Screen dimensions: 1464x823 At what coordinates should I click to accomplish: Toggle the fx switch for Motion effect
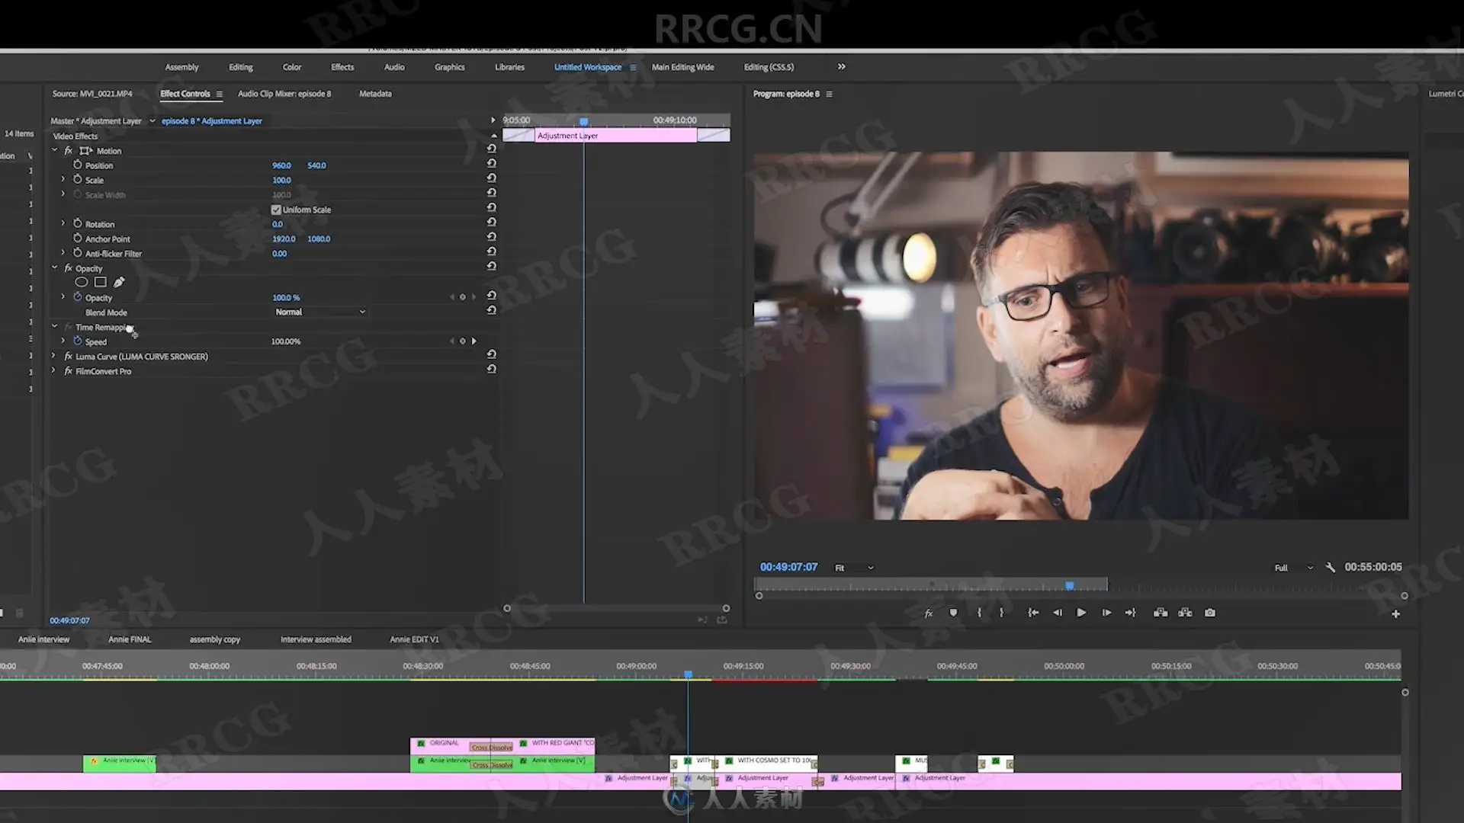pos(69,151)
